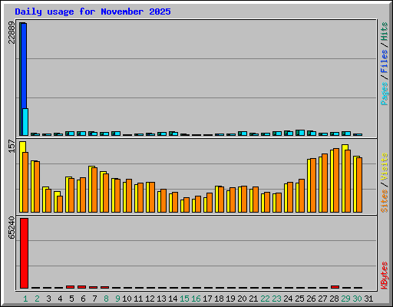This screenshot has height=307, width=393.
Task: Click the sites axis value 157
Action: (12, 147)
